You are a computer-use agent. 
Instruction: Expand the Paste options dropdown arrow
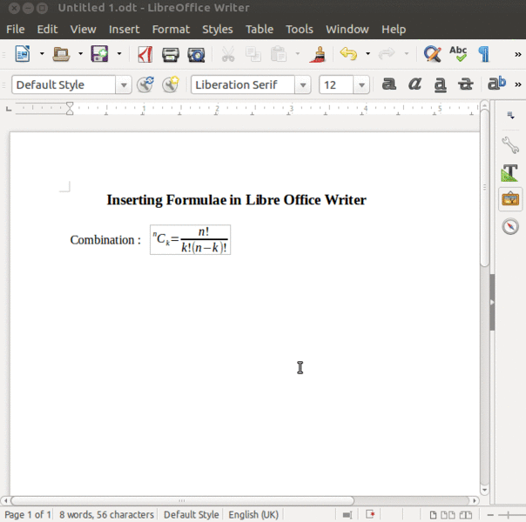coord(298,54)
